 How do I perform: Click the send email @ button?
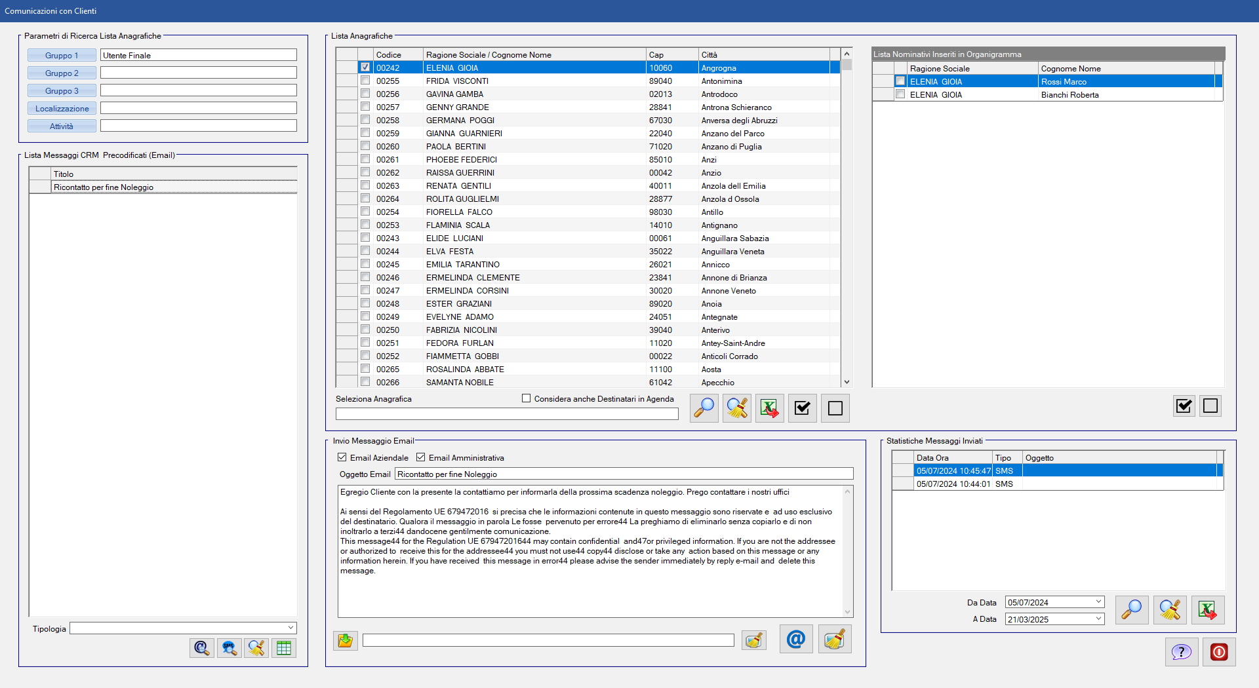[796, 639]
